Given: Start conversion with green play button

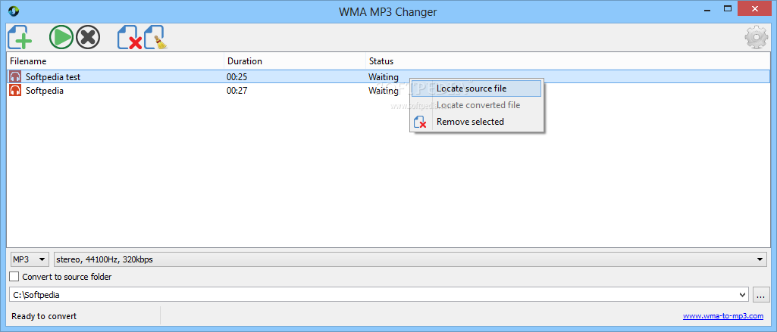Looking at the screenshot, I should click(61, 37).
